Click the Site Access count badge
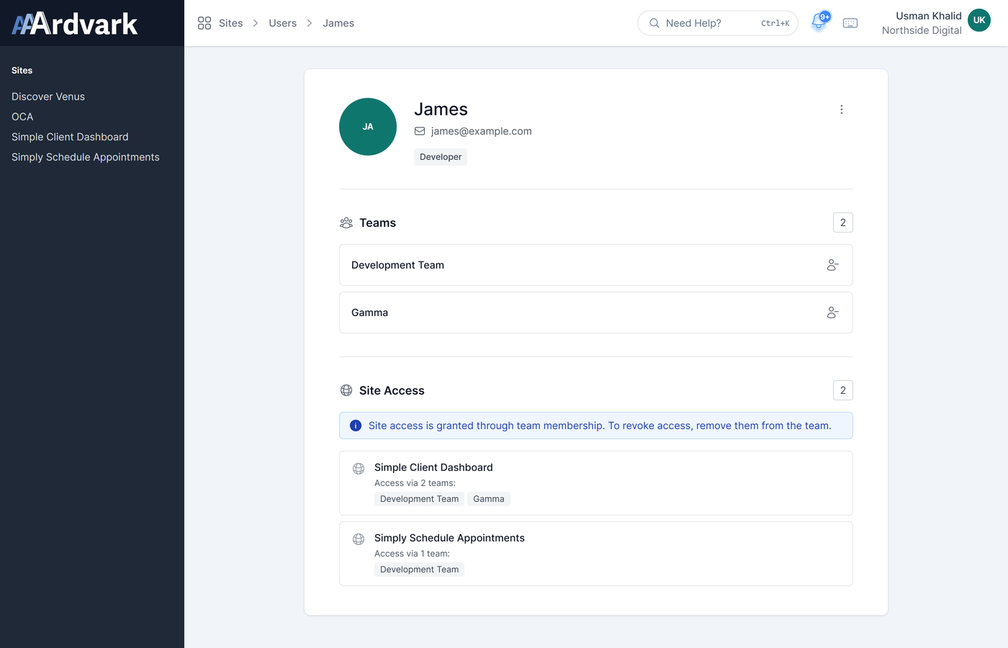The height and width of the screenshot is (648, 1008). click(x=843, y=390)
